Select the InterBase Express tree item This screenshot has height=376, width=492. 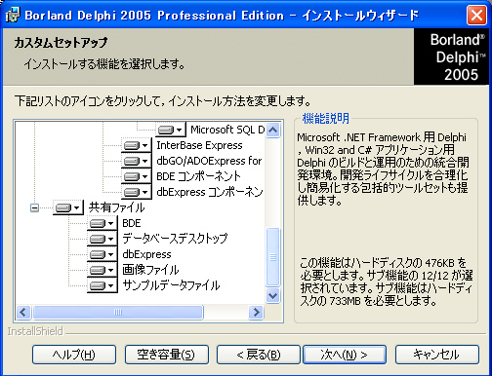pos(199,145)
